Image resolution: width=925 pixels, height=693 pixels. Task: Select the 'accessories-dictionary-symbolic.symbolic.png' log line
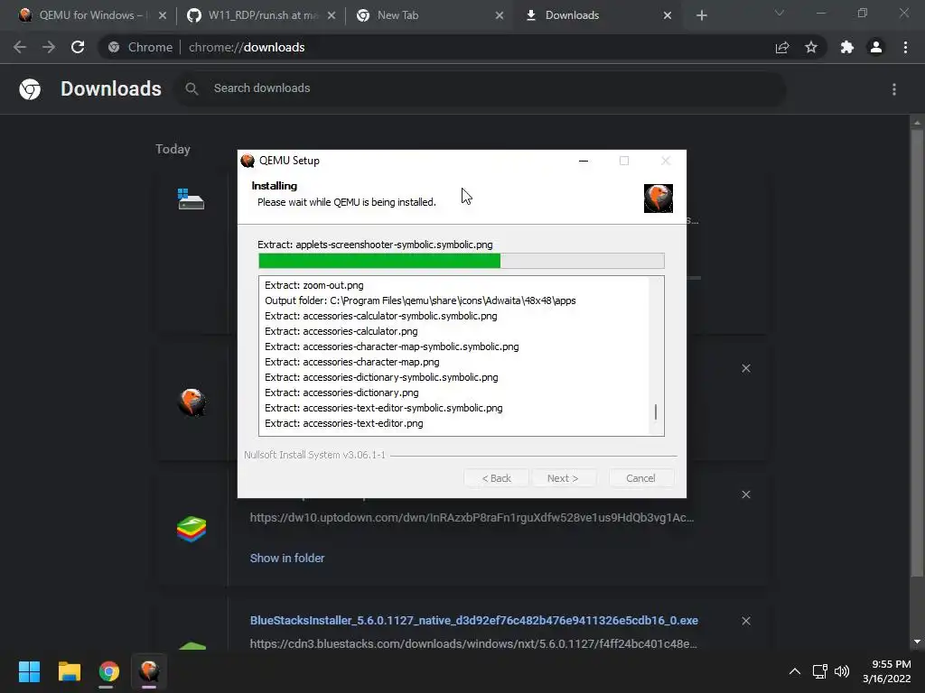(x=381, y=377)
